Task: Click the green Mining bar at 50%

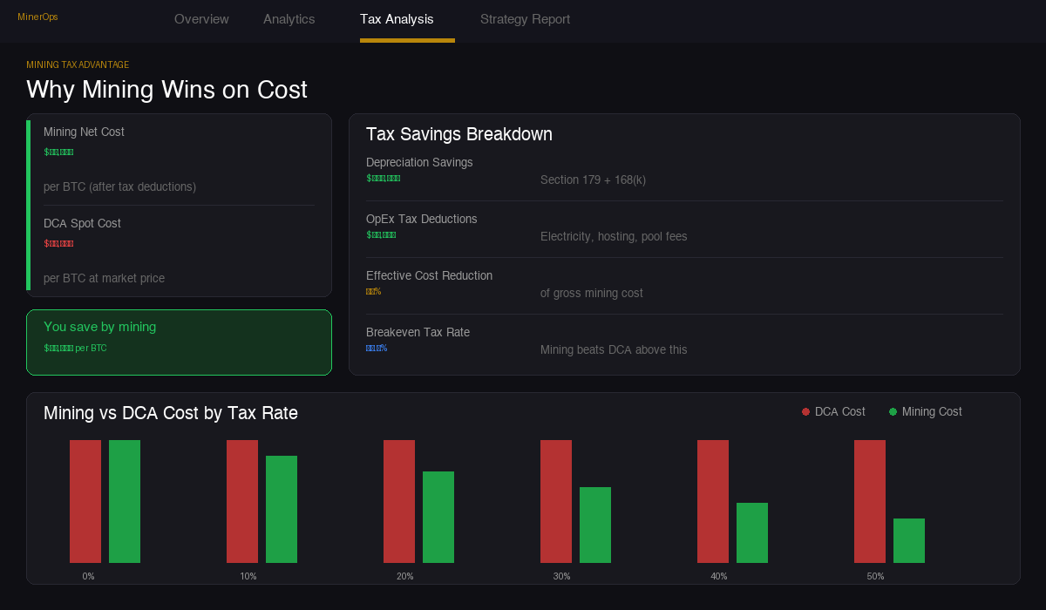Action: (x=909, y=540)
